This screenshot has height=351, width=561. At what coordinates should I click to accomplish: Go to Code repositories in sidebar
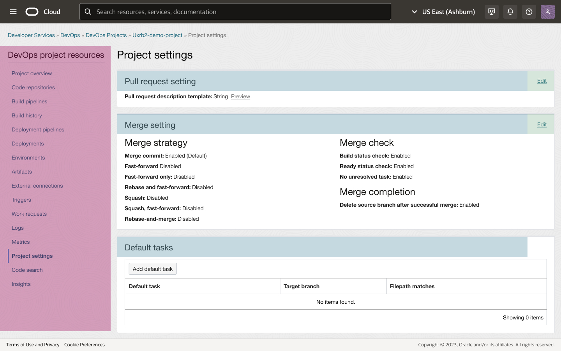tap(33, 87)
